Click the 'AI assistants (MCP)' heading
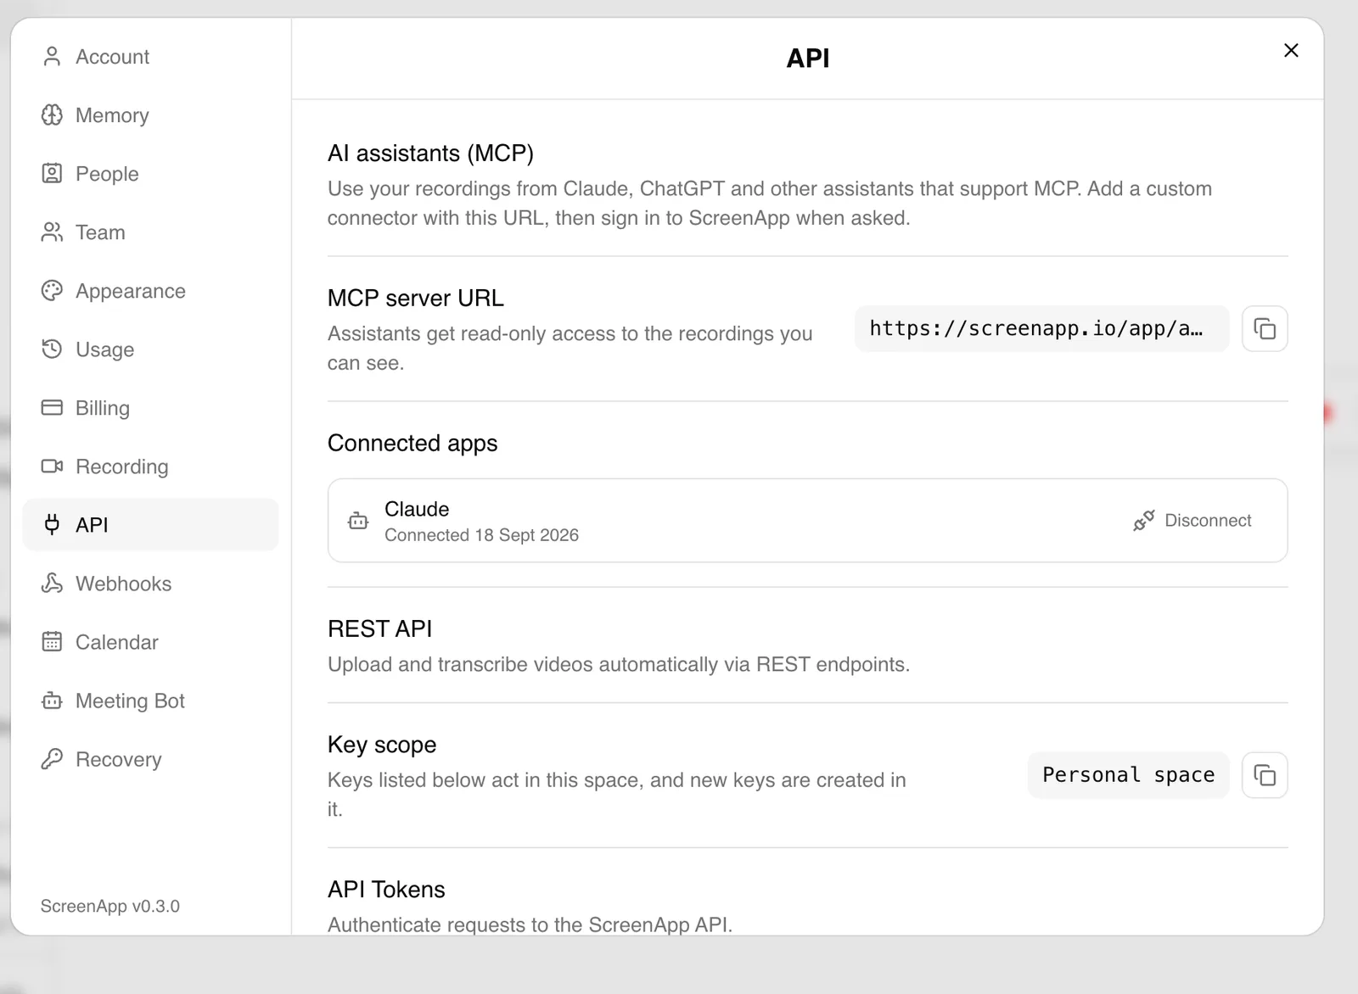Viewport: 1358px width, 994px height. coord(430,154)
